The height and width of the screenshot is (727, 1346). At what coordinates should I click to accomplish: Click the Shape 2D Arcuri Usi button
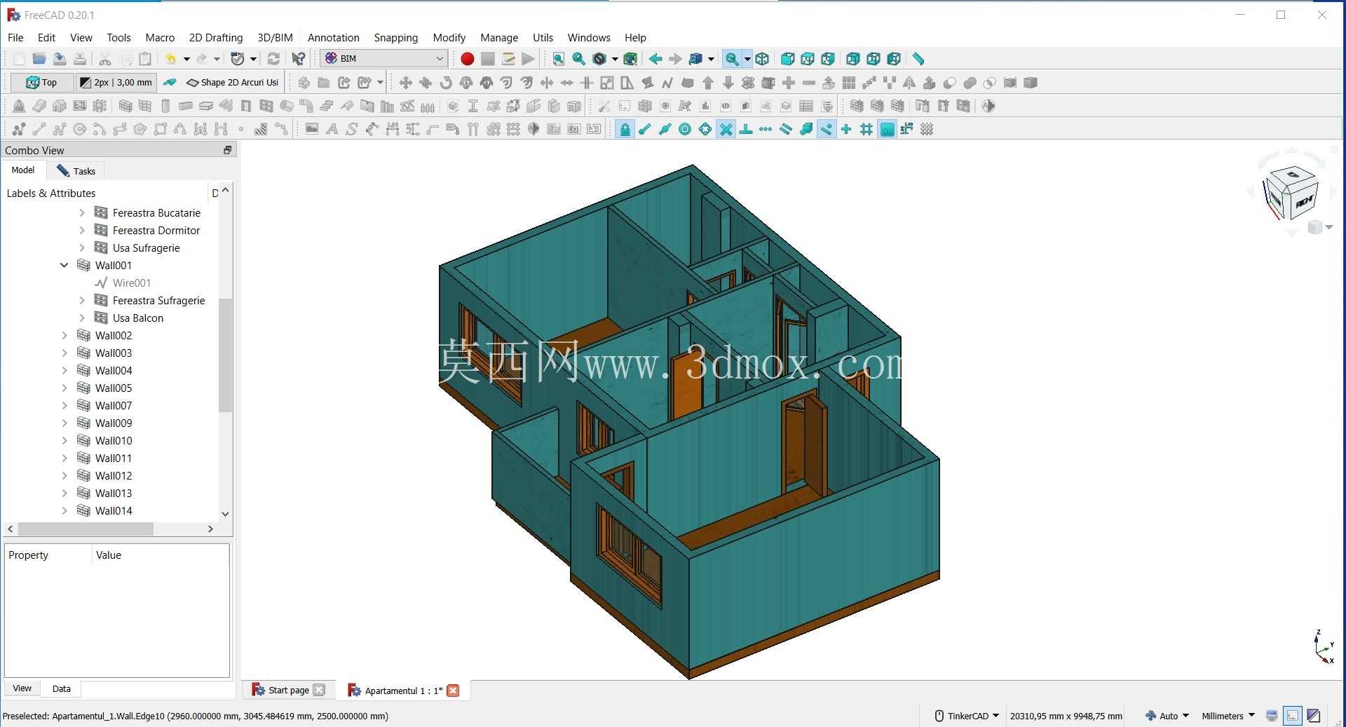(x=233, y=83)
